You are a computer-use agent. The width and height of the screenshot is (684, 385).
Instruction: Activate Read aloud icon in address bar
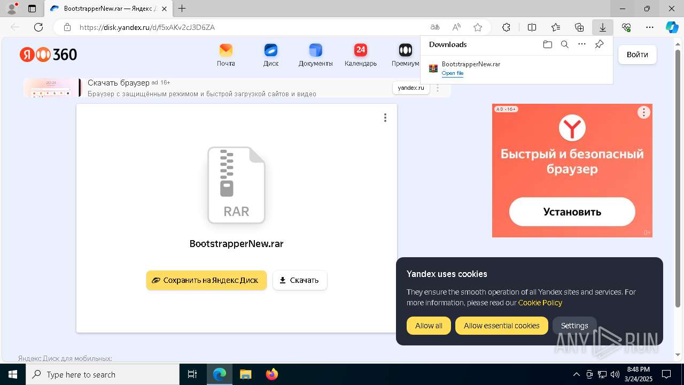(x=456, y=27)
